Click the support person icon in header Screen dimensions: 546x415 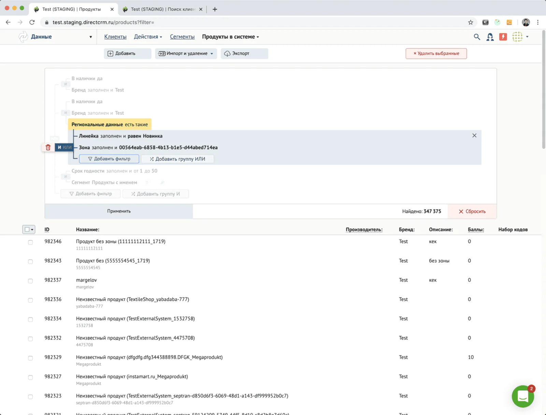490,37
